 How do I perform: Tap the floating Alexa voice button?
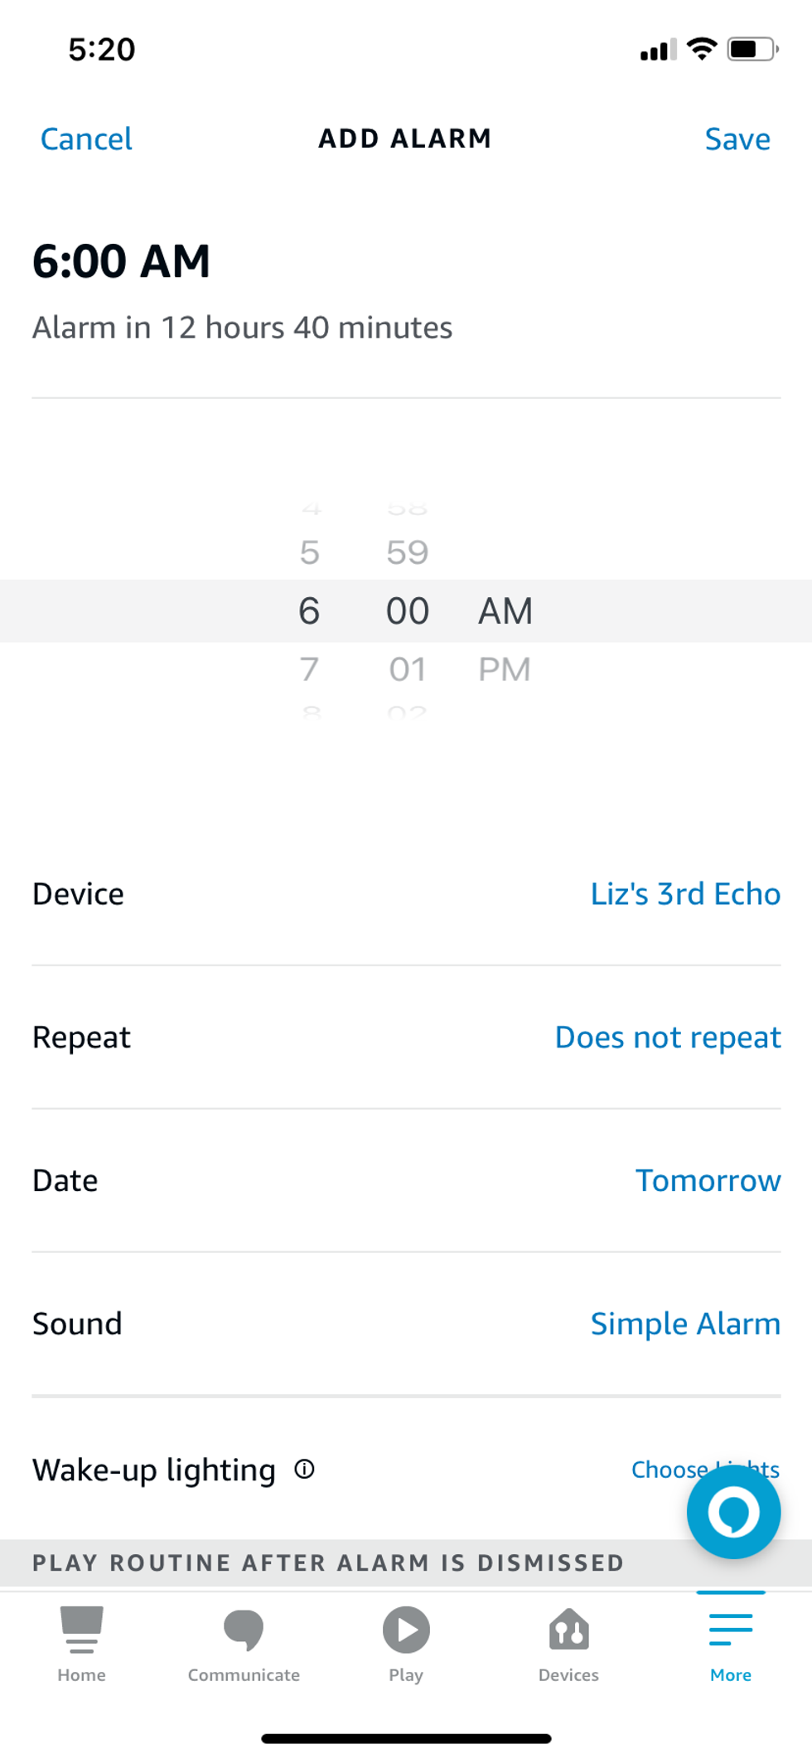pos(732,1511)
